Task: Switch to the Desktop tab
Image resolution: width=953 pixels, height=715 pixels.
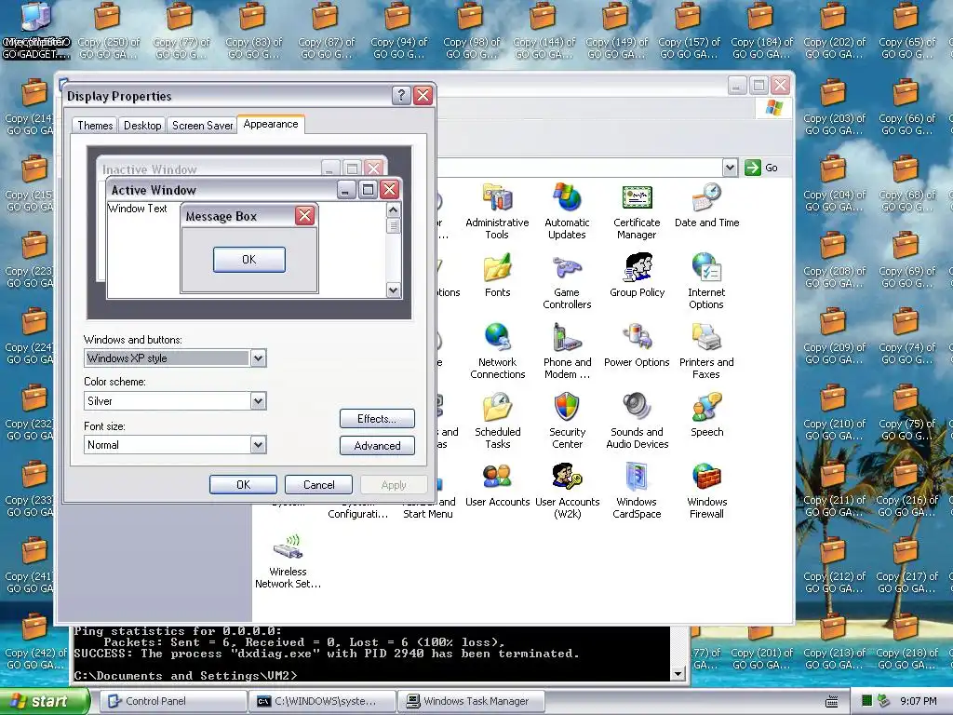Action: 142,126
